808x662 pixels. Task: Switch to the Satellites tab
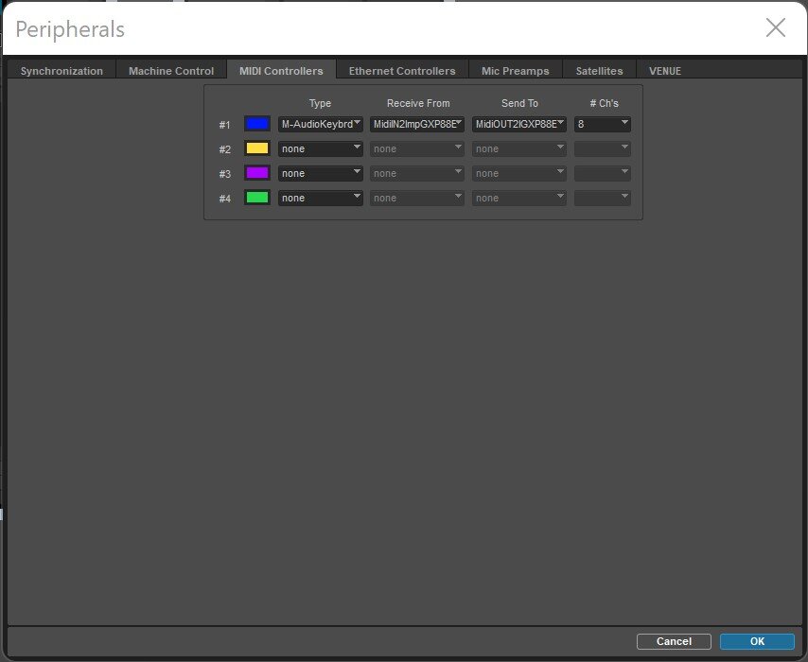(599, 70)
